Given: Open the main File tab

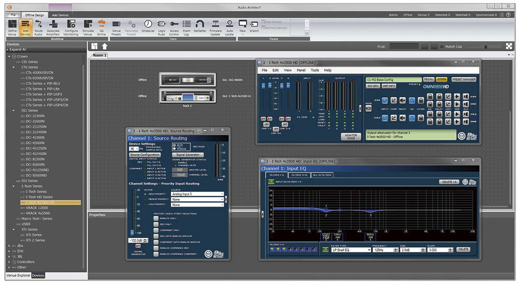Looking at the screenshot, I should 13,15.
